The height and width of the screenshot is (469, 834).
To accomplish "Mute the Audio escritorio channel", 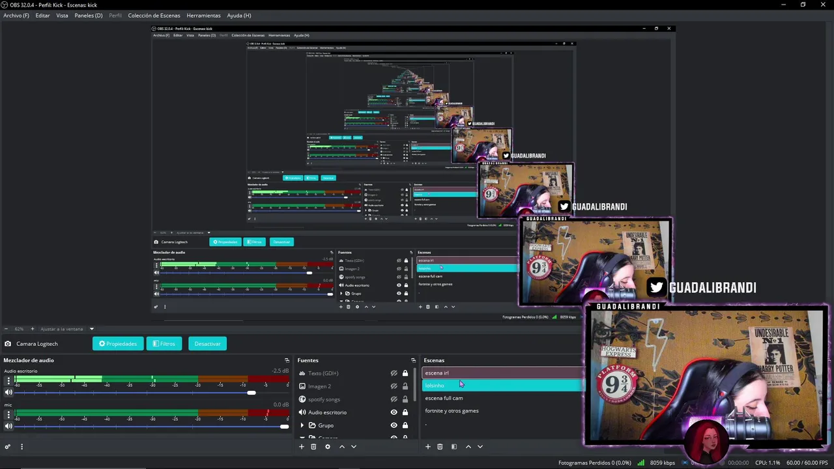I will [x=8, y=392].
